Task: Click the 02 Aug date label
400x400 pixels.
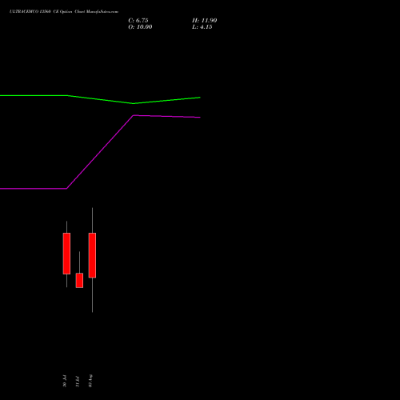Action: pyautogui.click(x=90, y=381)
